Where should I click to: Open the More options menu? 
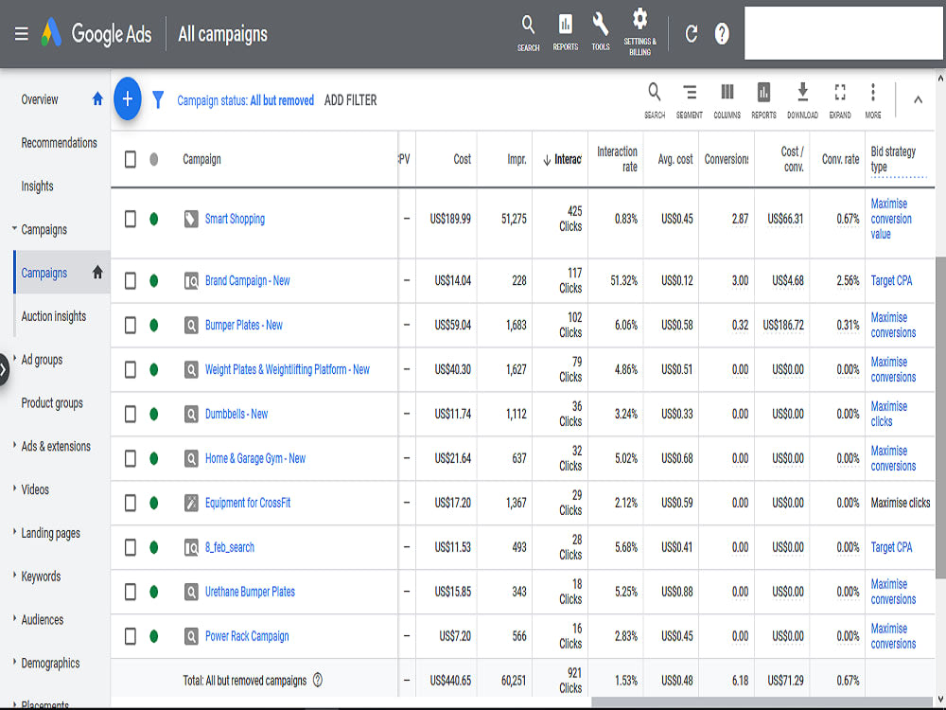[873, 101]
